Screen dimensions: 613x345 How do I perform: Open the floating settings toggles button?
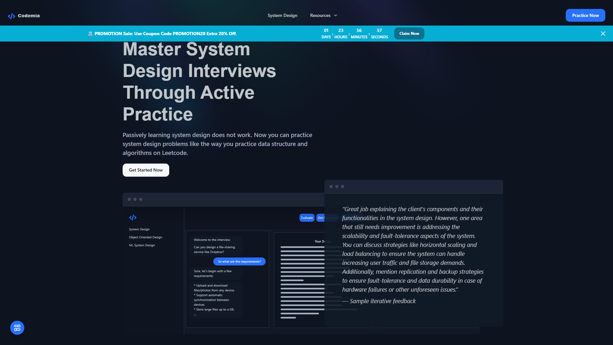(x=17, y=328)
